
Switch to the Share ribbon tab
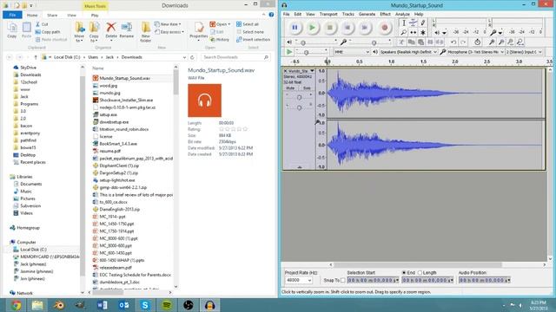coord(52,16)
